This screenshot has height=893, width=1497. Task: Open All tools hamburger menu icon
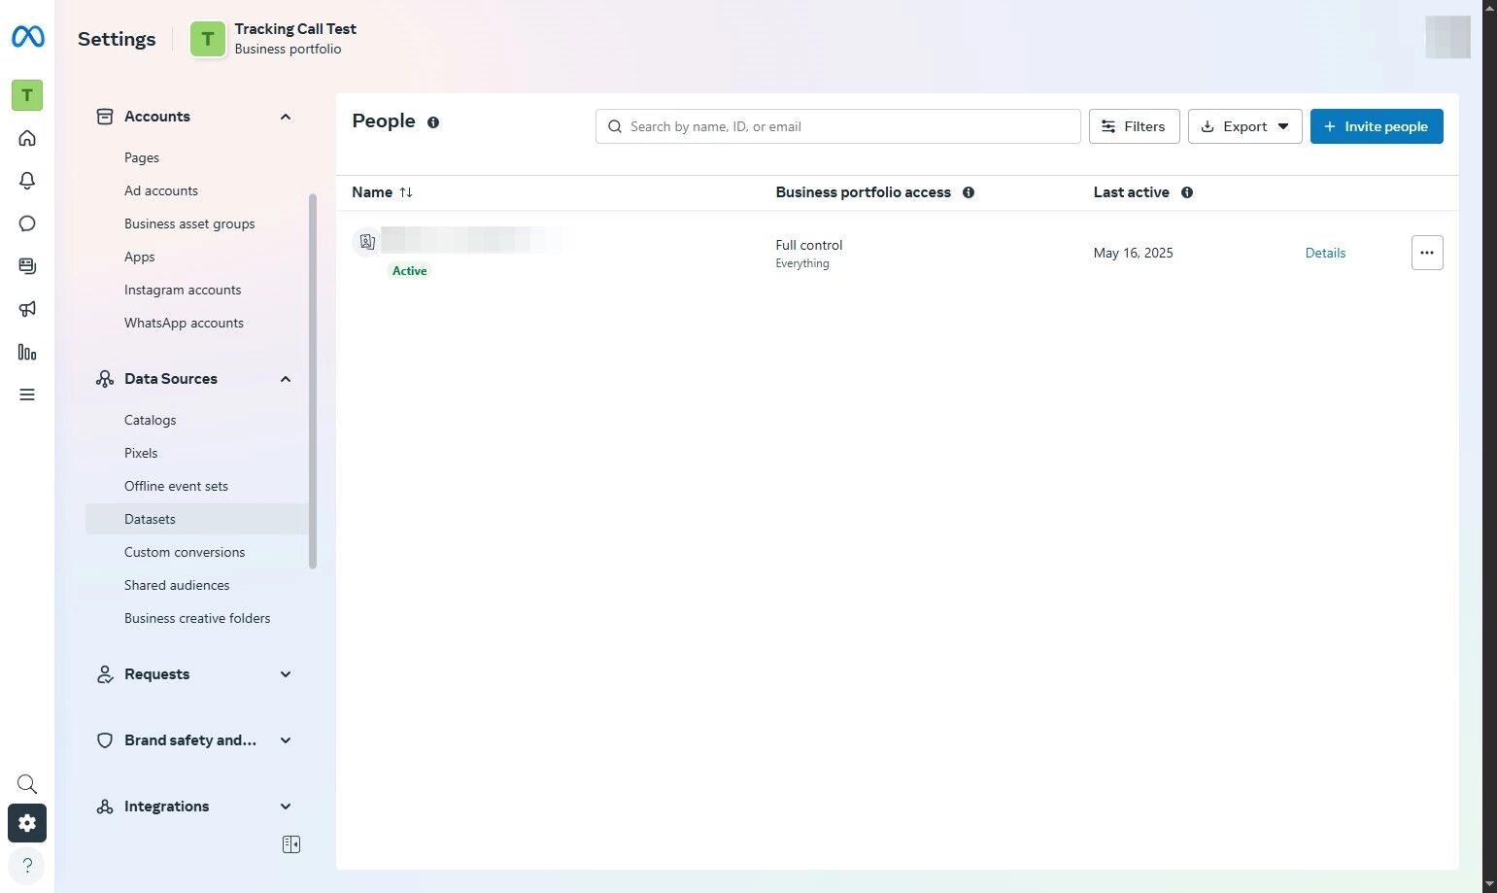[27, 395]
